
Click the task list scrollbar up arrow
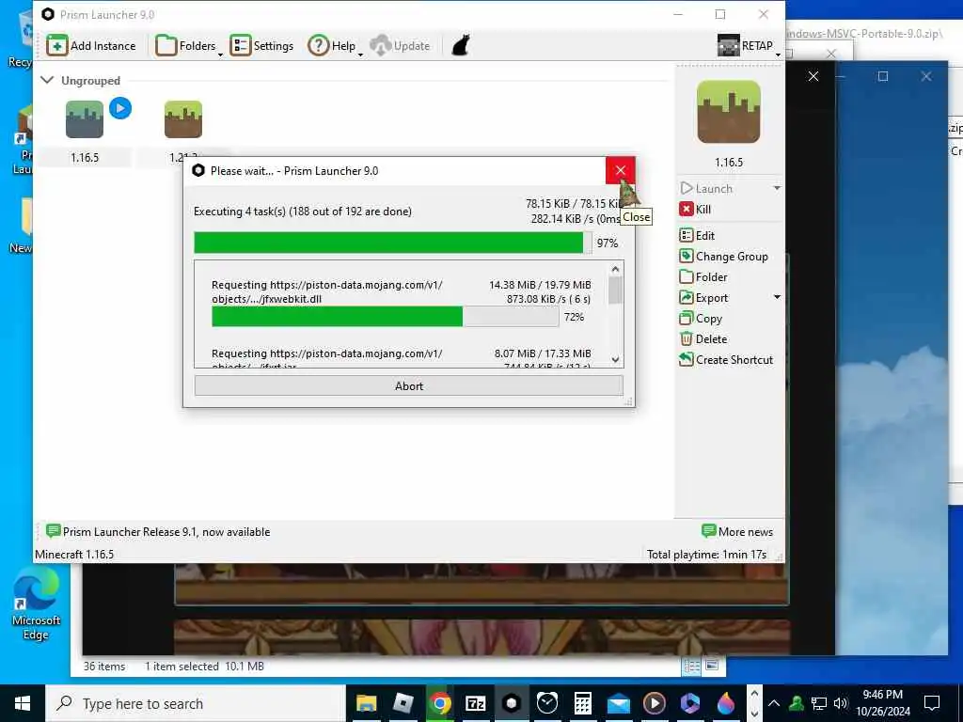(615, 269)
